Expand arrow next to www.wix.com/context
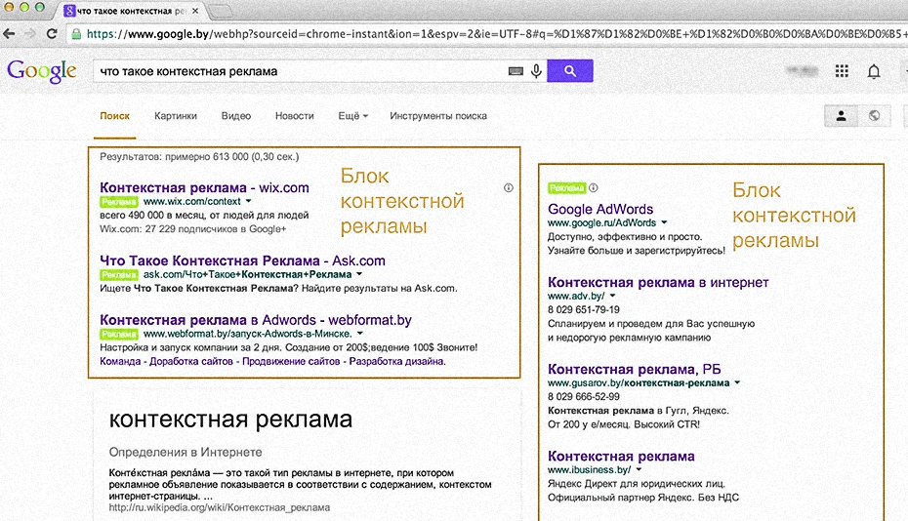This screenshot has height=521, width=908. pos(248,201)
